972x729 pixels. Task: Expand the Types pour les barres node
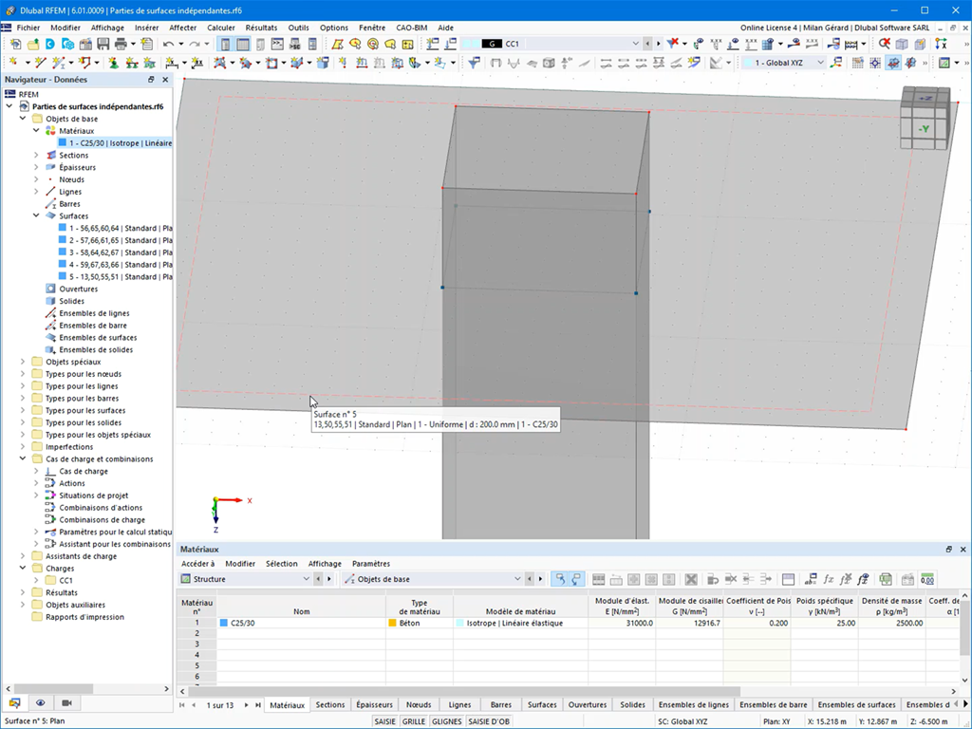click(23, 398)
